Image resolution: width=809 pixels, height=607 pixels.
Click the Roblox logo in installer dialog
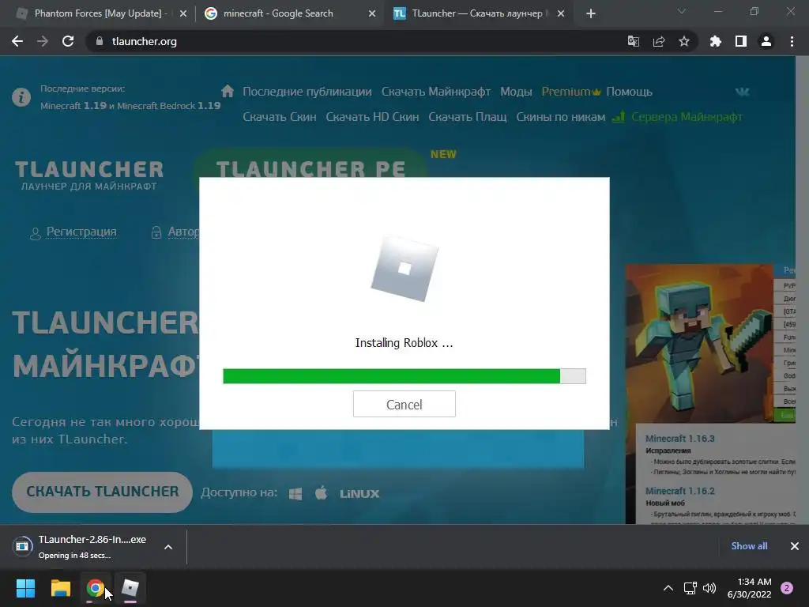coord(404,268)
